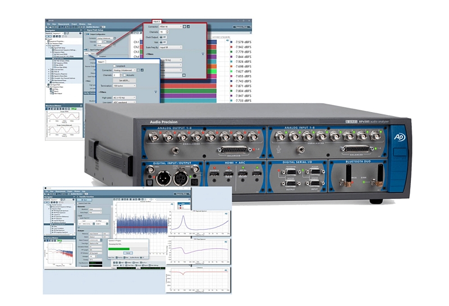Click the icon right of the PDM 16 gear
The height and width of the screenshot is (306, 449).
189,26
